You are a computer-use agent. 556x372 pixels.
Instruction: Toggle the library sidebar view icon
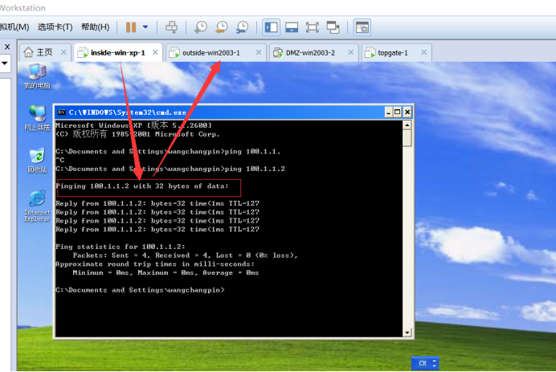272,27
